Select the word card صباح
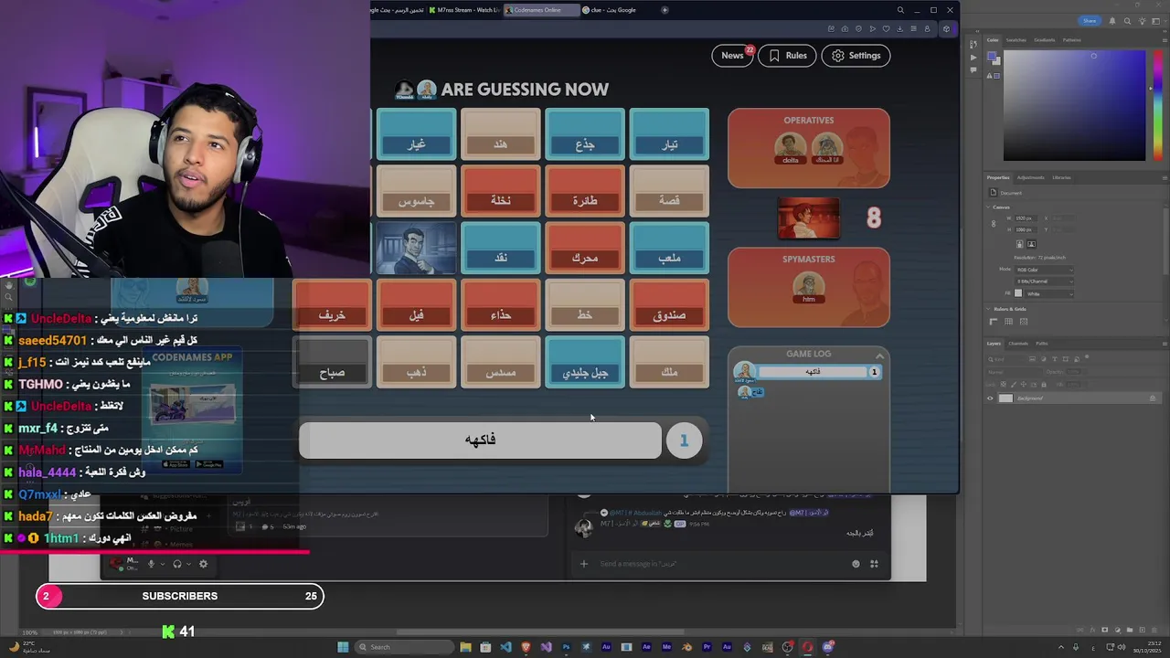The height and width of the screenshot is (658, 1170). (x=332, y=363)
